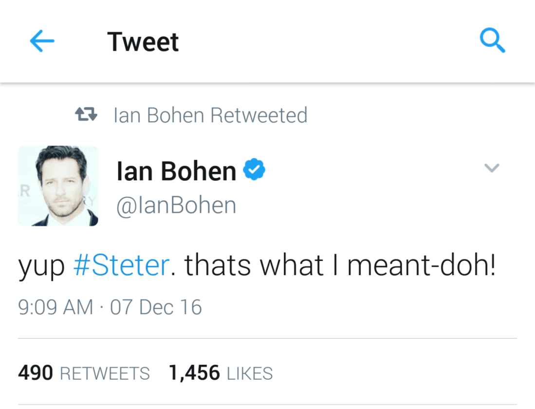View the 1,456 Likes list
535x409 pixels.
pyautogui.click(x=221, y=373)
